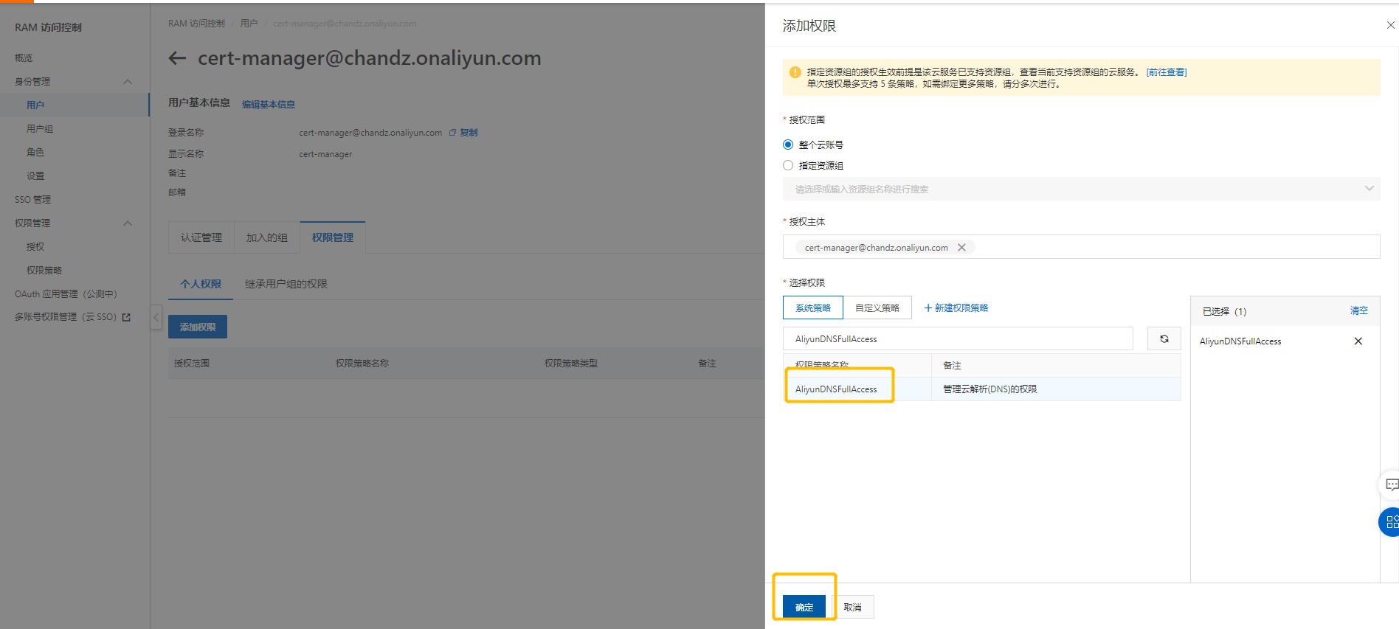Collapse the 权限管理 sidebar section
This screenshot has height=629, width=1399.
128,223
